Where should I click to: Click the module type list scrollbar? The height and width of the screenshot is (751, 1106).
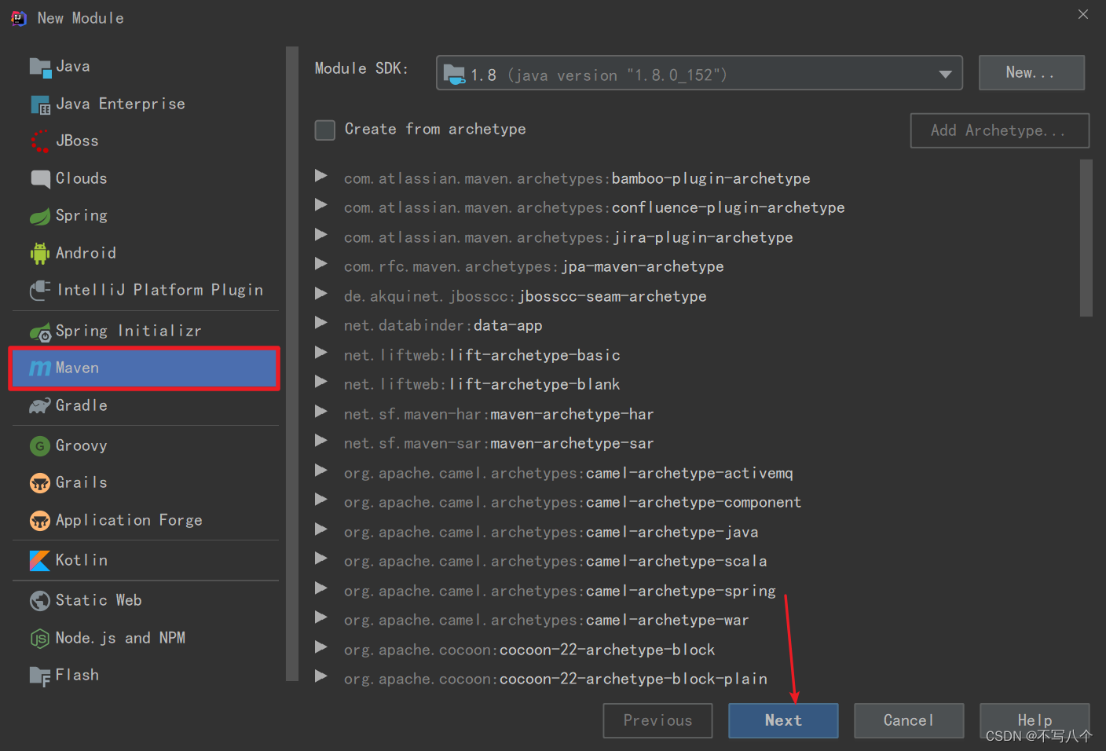[292, 363]
